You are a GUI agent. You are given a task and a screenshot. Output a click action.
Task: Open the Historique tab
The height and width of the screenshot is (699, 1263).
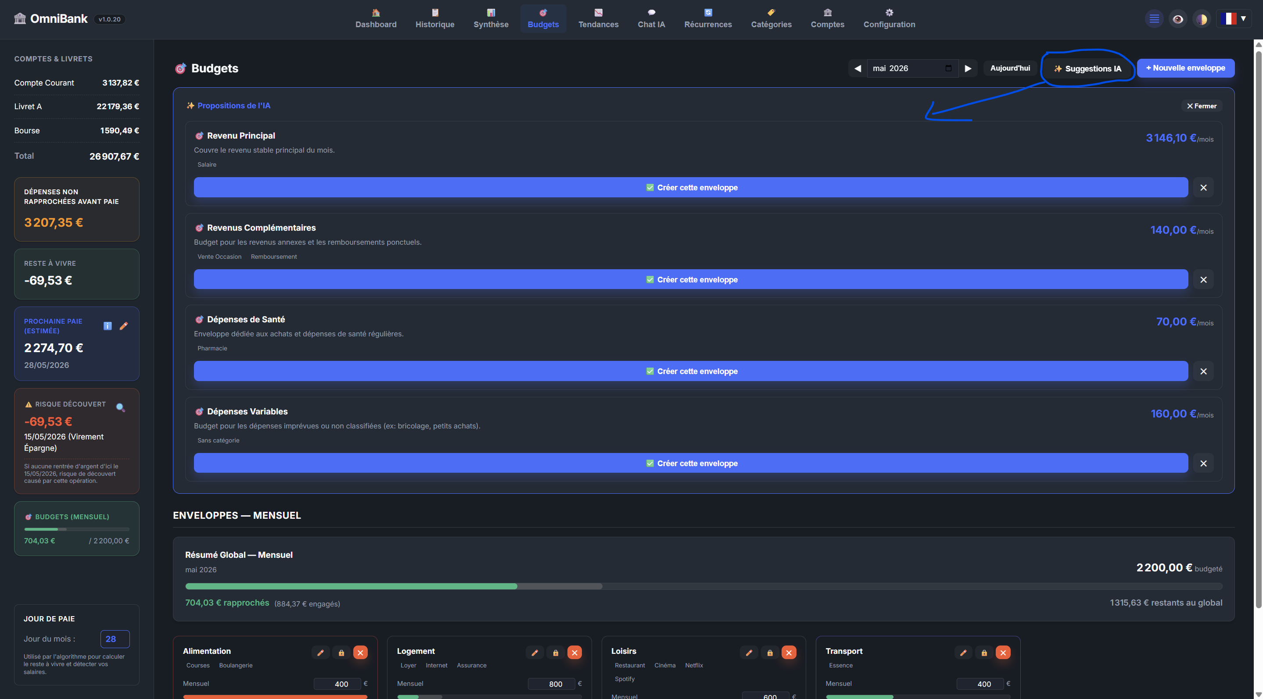[x=435, y=18]
